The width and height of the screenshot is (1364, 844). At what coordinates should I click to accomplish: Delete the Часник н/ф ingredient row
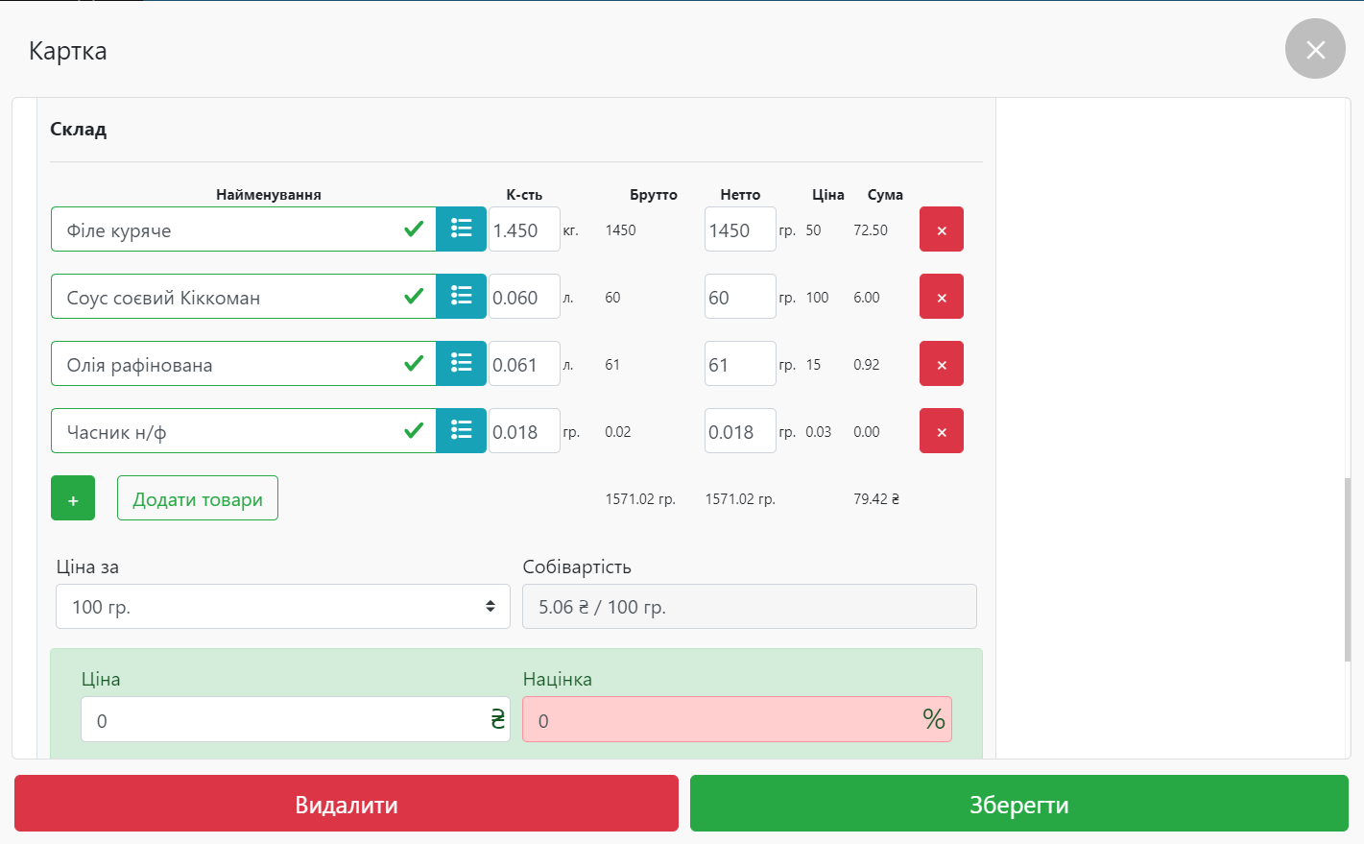[941, 431]
